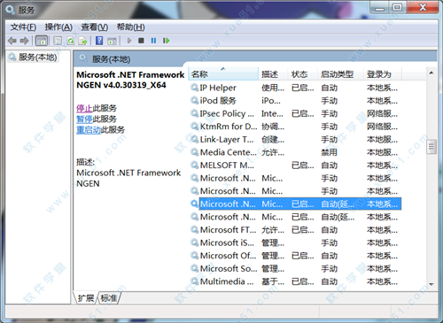Toggle the show/hide console tree icon
This screenshot has height=323, width=443.
tap(42, 41)
